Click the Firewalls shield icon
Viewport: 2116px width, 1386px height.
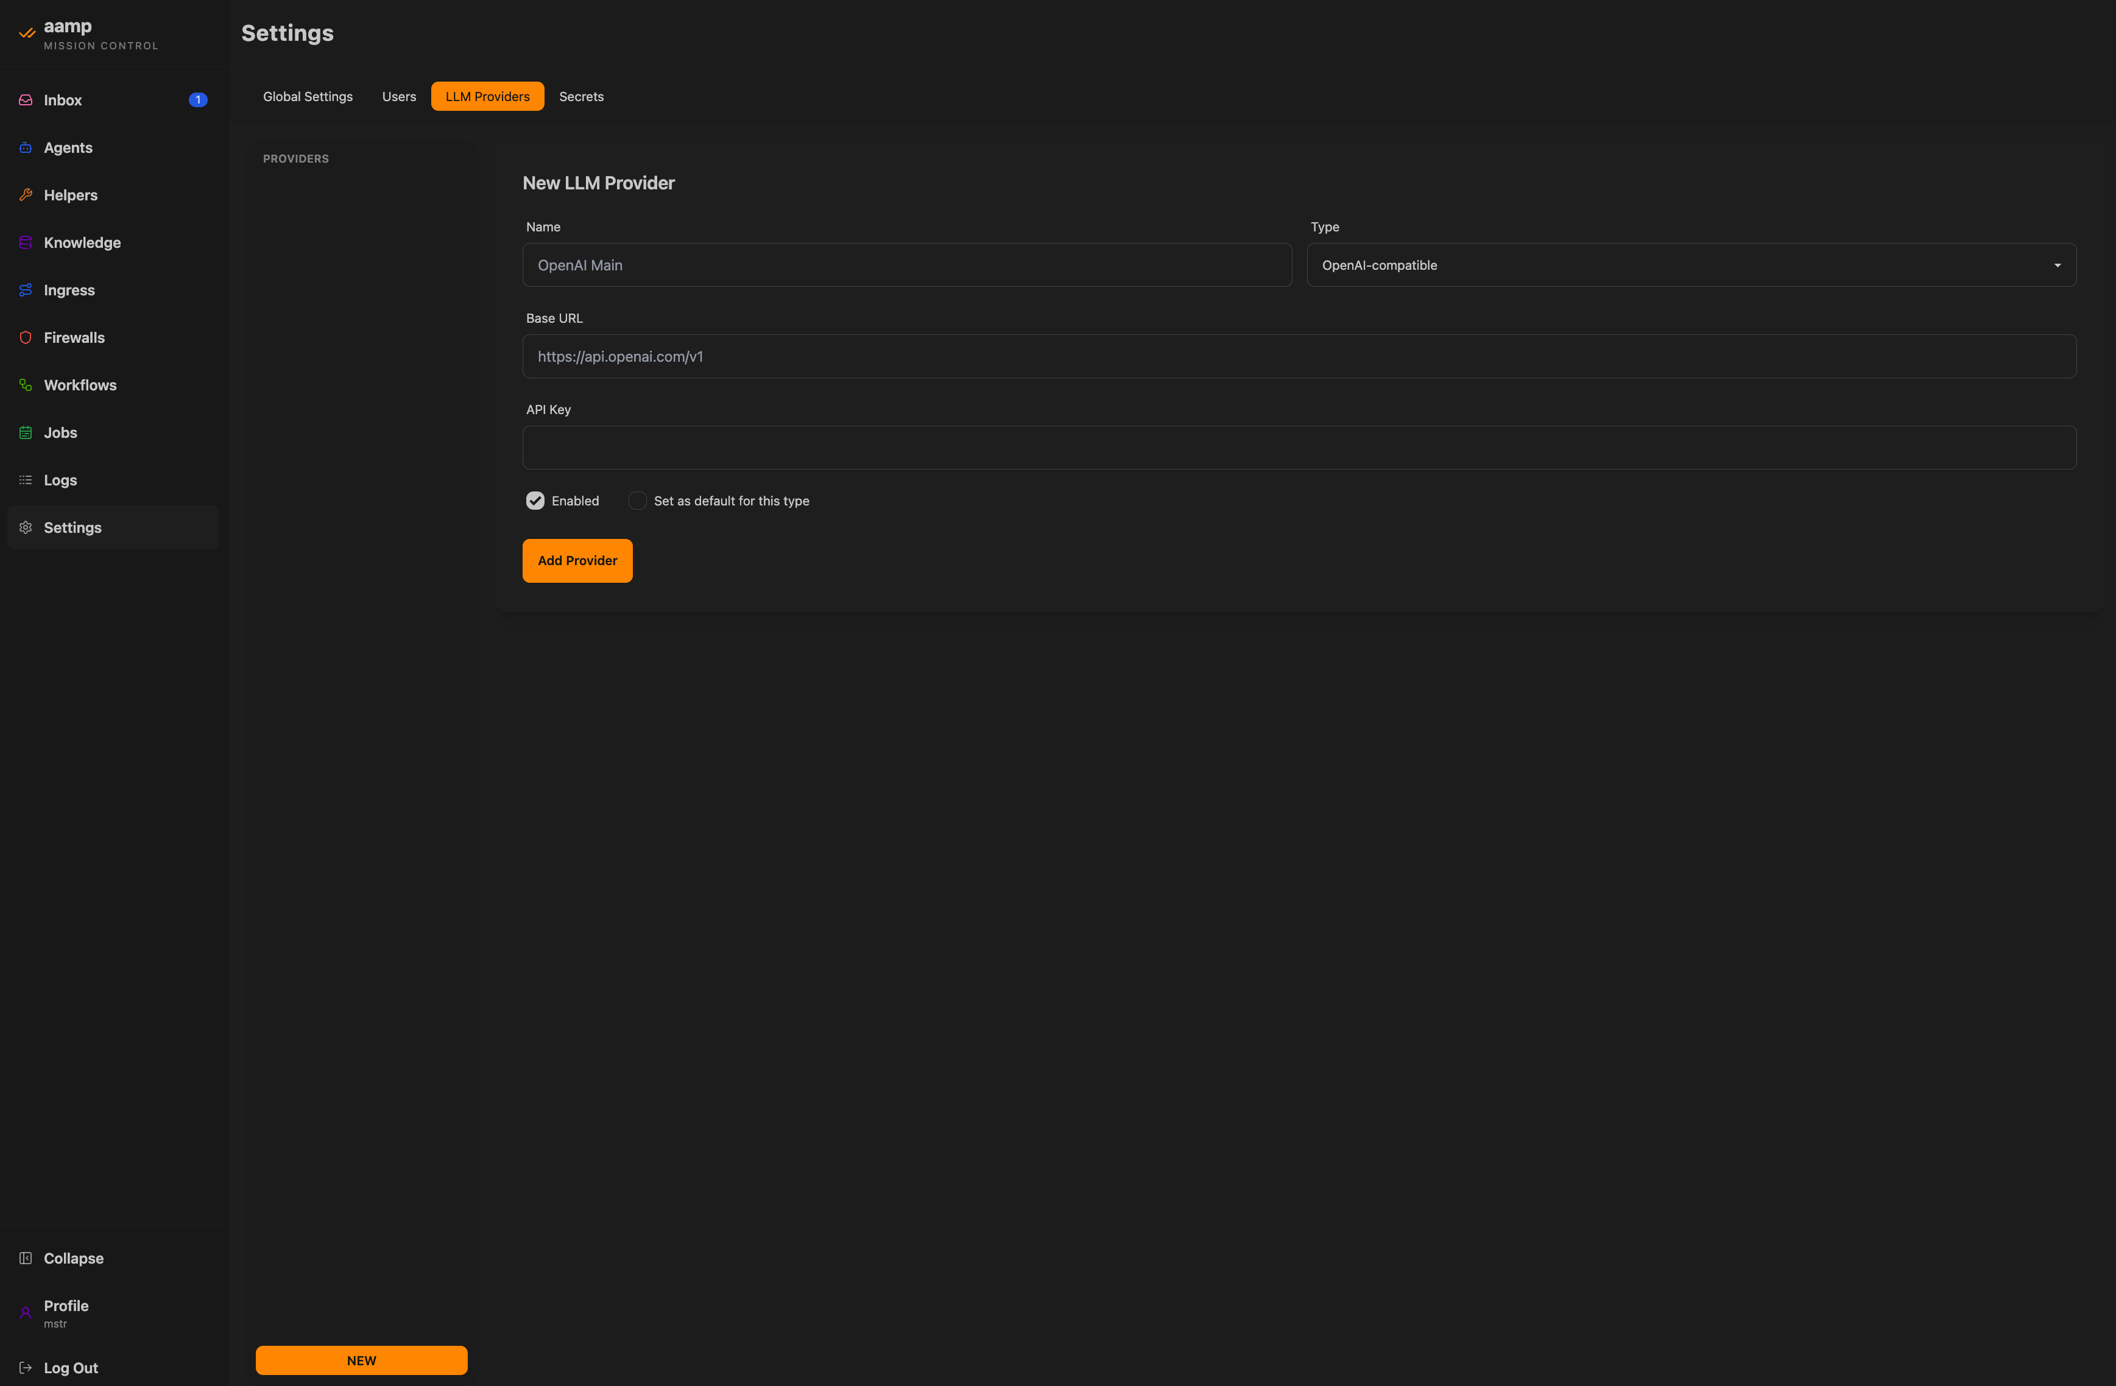(26, 338)
